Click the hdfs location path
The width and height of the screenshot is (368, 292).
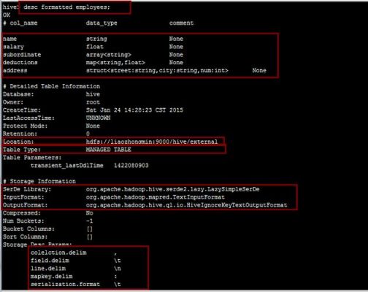(x=152, y=142)
